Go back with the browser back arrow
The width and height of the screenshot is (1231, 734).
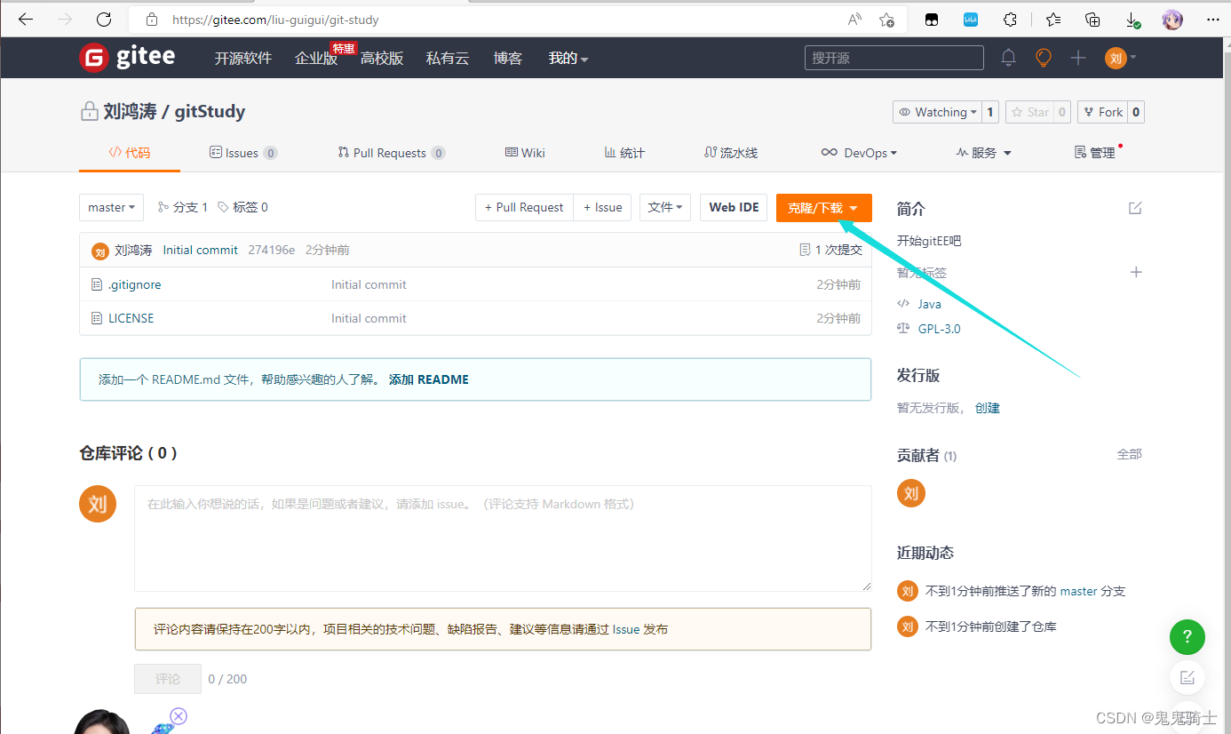(26, 19)
